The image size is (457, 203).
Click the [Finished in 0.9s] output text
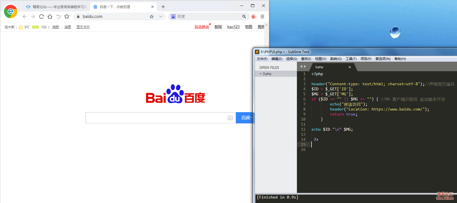click(x=278, y=197)
